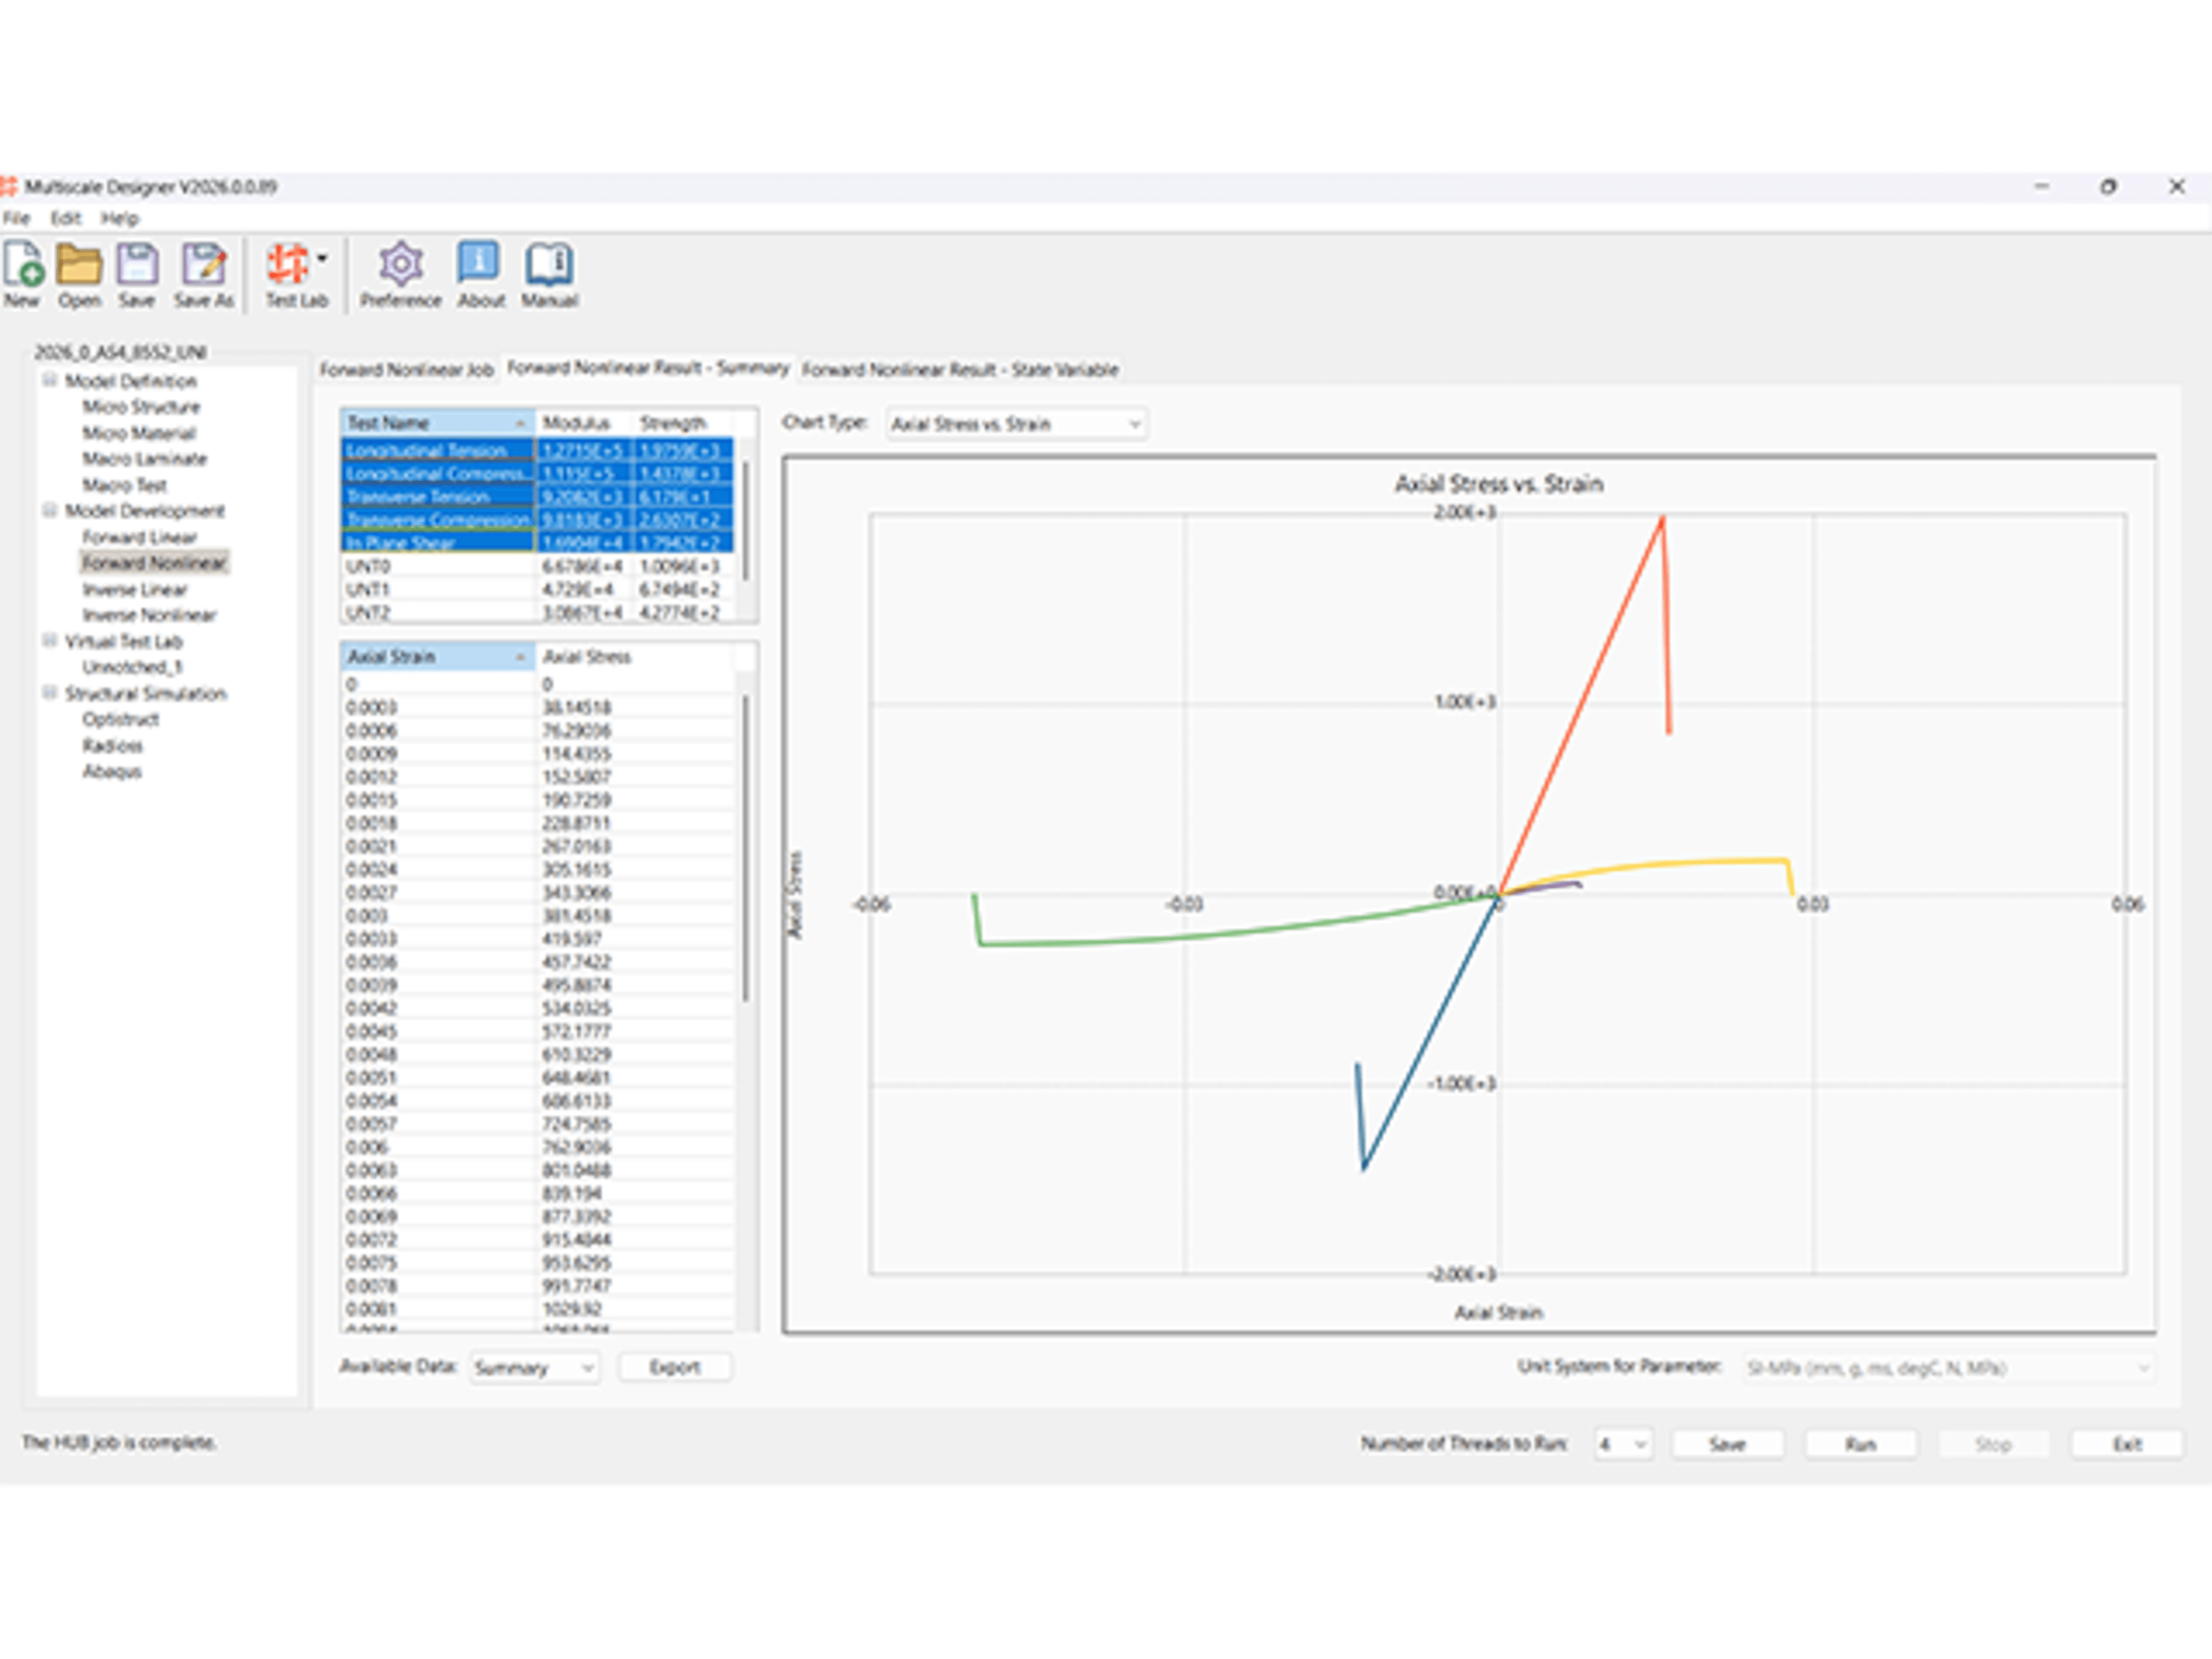Click the Axial Strain column header
The height and width of the screenshot is (1659, 2212).
[x=438, y=657]
